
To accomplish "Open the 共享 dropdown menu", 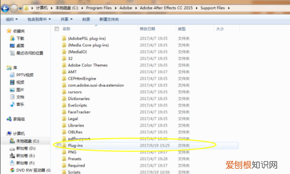I will pos(67,19).
